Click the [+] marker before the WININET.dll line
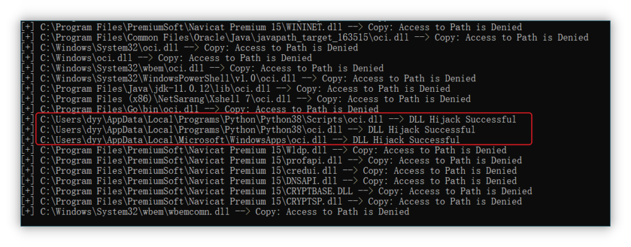Viewport: 631px width, 247px height. point(28,27)
